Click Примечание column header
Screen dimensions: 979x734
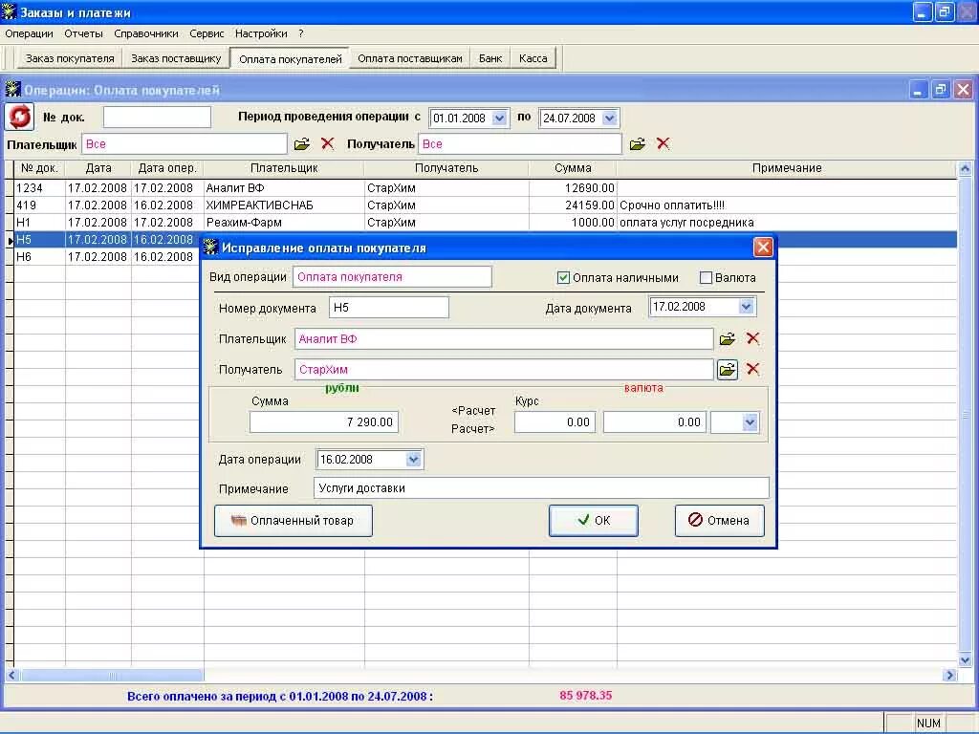pyautogui.click(x=787, y=168)
